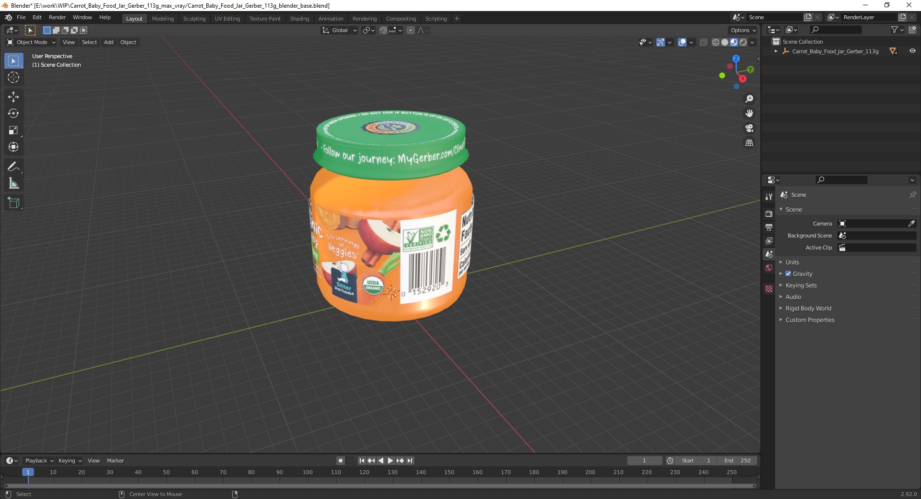Switch perspective/orthographic with grid icon
Image resolution: width=921 pixels, height=499 pixels.
click(x=749, y=143)
